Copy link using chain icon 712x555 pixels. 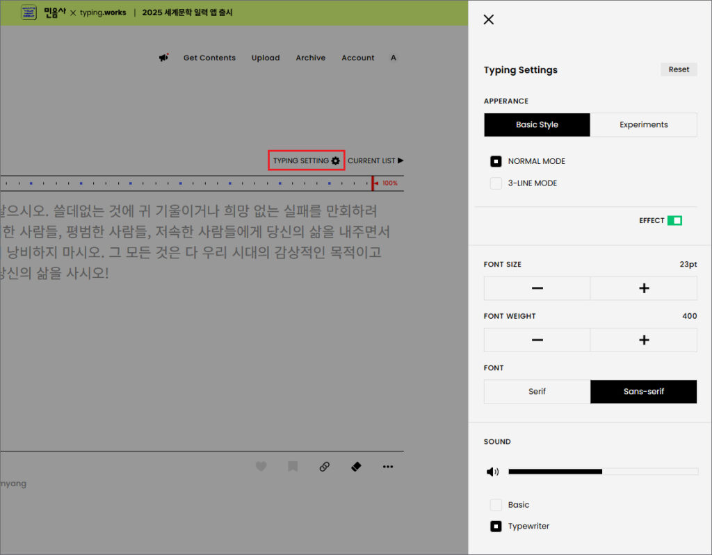(x=324, y=467)
